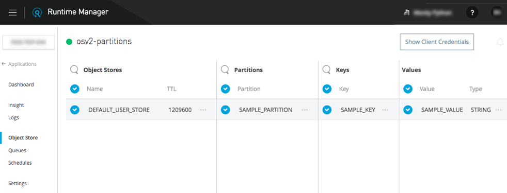Toggle the SAMPLE_KEY row checkbox
Image resolution: width=507 pixels, height=193 pixels.
(327, 110)
